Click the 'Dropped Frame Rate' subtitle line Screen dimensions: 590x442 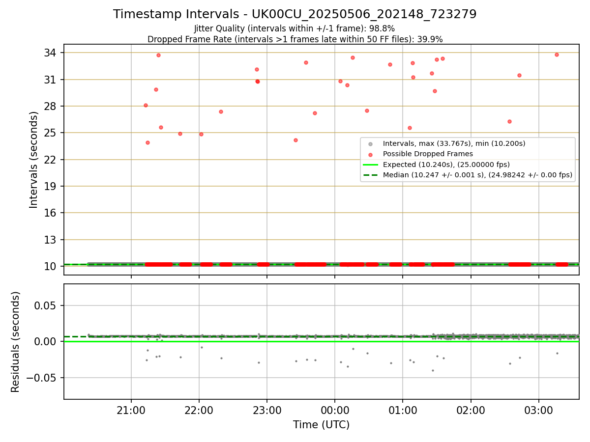(295, 39)
